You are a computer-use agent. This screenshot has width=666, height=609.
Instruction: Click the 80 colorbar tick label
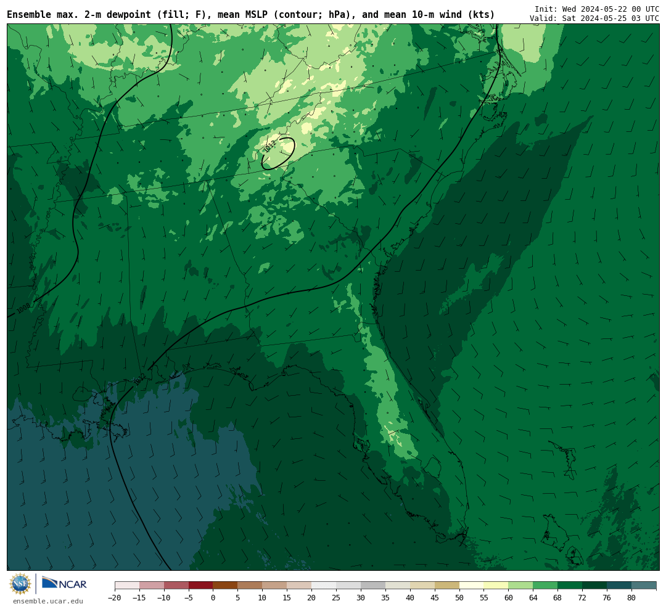click(632, 597)
